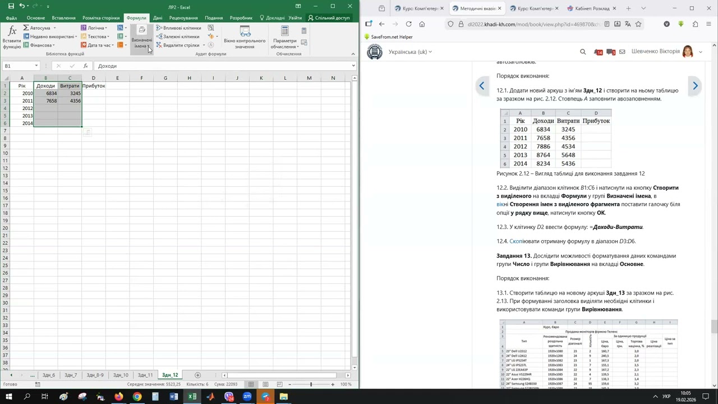Click Trace Dependents (Залежні клітинки)
718x404 pixels.
point(178,36)
